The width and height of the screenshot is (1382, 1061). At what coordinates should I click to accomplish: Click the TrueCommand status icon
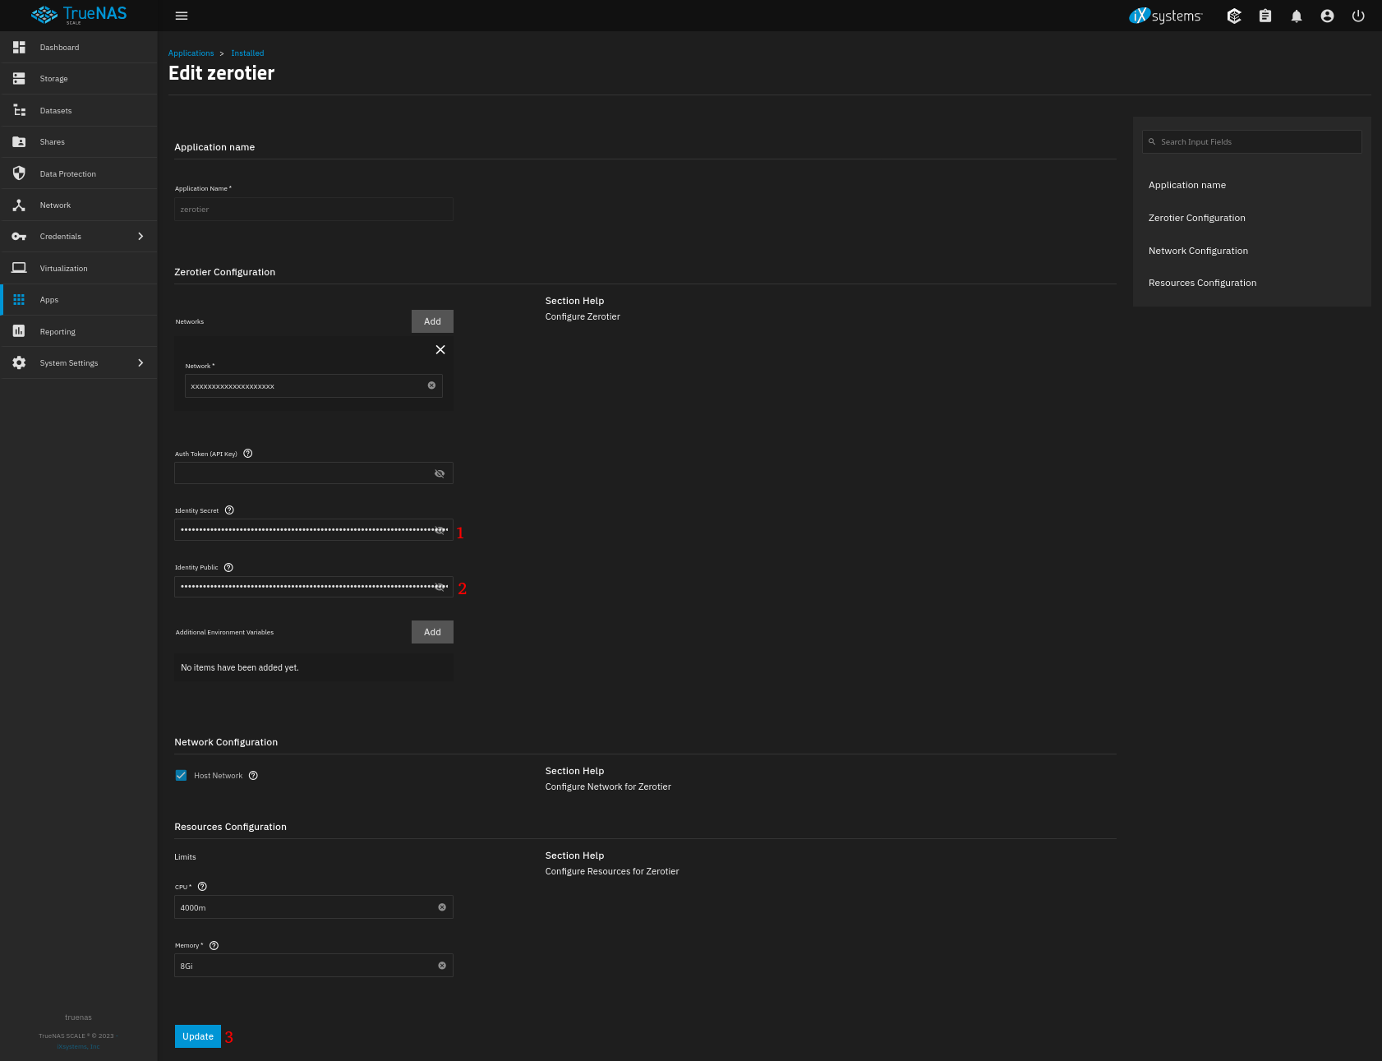pos(1233,16)
